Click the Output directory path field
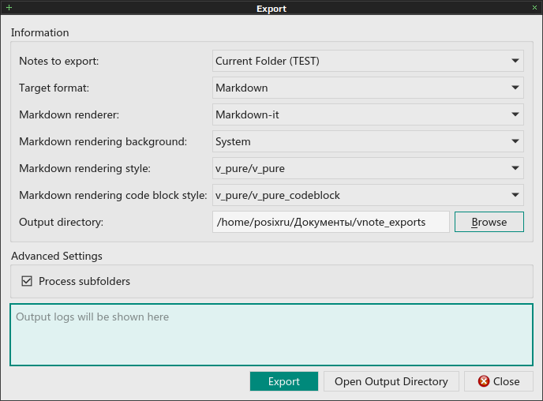Screen dimensions: 543x401 331,222
